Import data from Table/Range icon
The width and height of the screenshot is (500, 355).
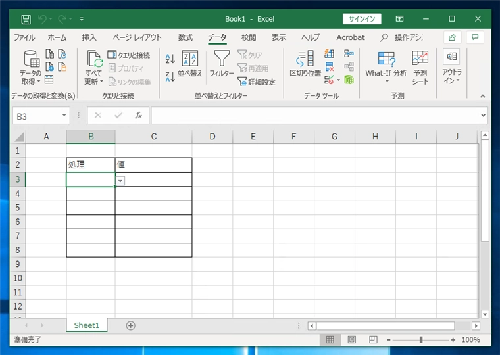49,80
